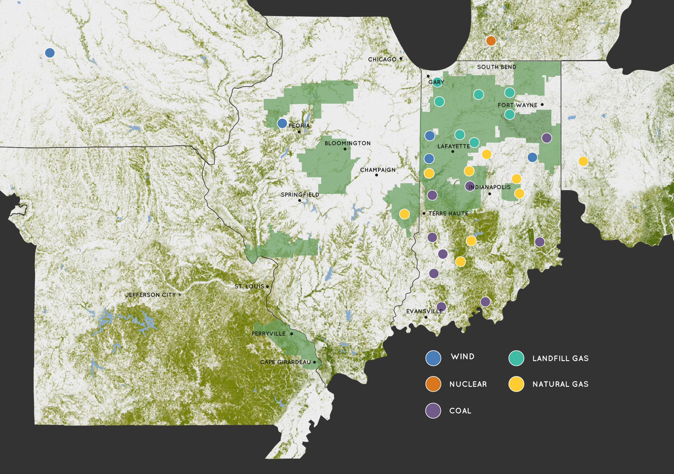Click the Wind legend color circle
674x474 pixels.
[x=433, y=358]
